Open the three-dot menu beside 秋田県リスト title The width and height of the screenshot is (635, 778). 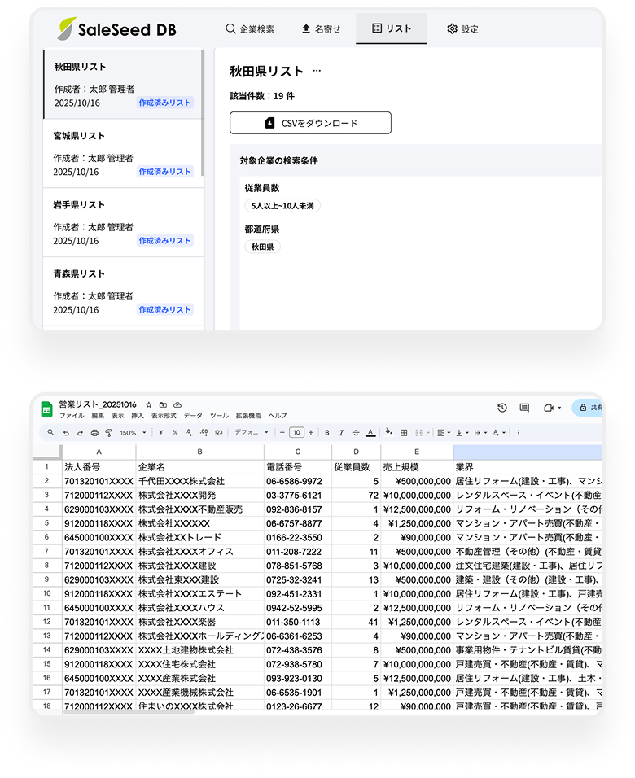(x=317, y=72)
